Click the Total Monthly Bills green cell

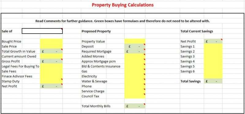click(x=135, y=106)
